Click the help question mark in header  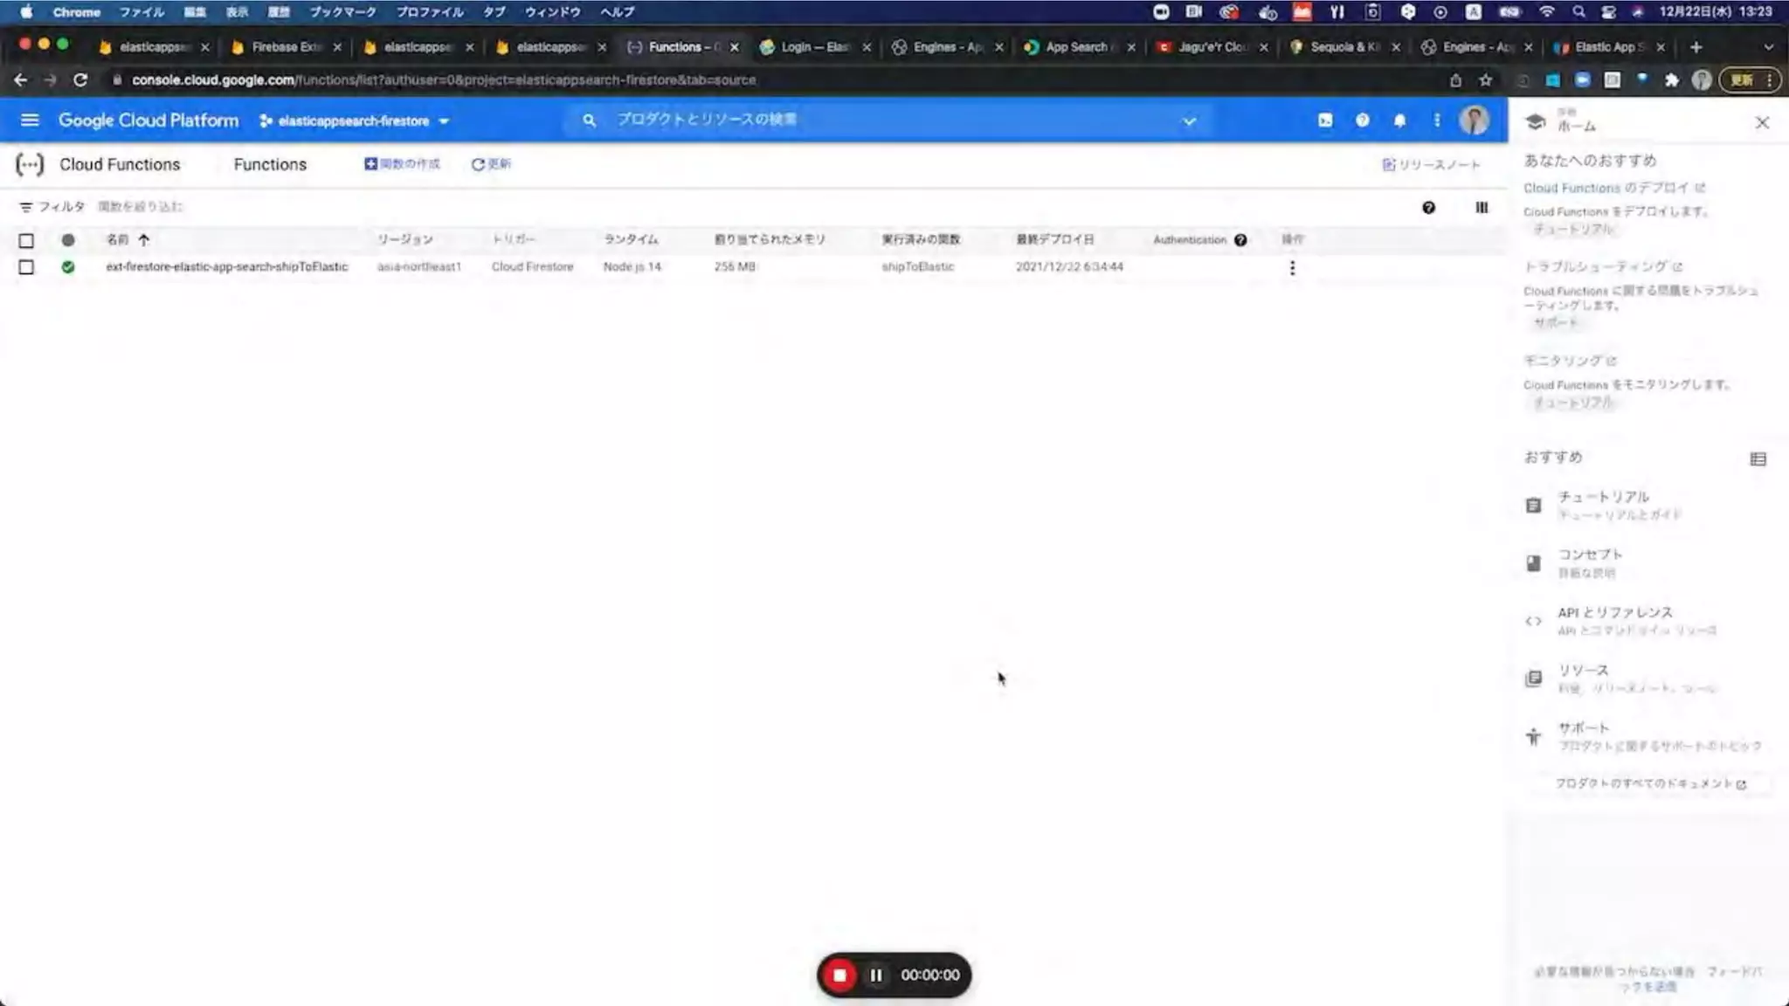point(1362,121)
